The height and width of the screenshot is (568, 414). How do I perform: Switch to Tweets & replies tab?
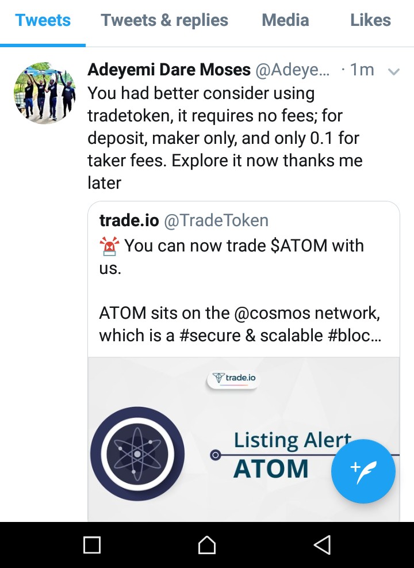(164, 20)
